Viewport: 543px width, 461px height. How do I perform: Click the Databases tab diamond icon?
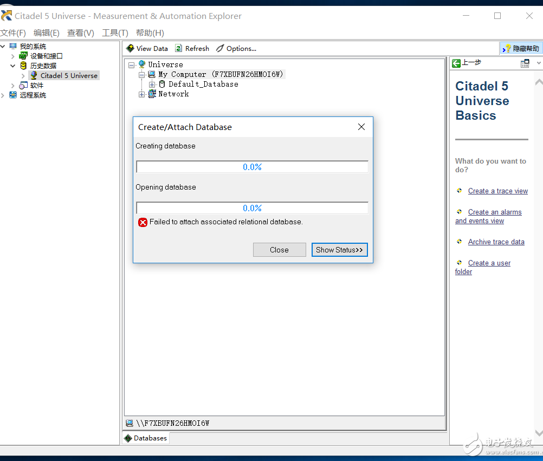coord(128,438)
